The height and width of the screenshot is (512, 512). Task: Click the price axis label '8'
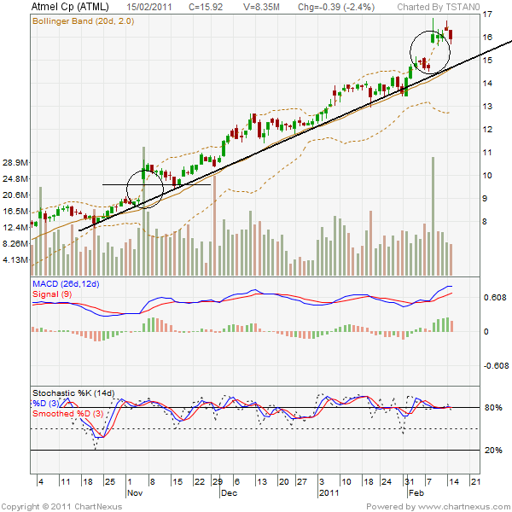485,222
